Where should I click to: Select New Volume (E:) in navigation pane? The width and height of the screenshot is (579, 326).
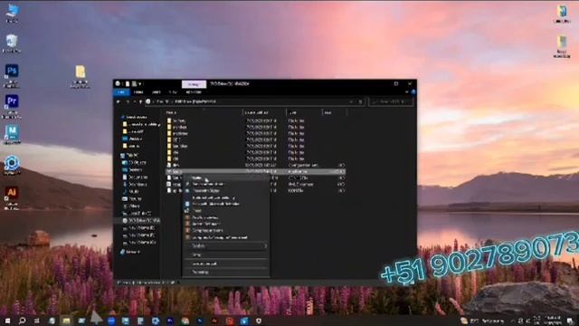click(138, 227)
